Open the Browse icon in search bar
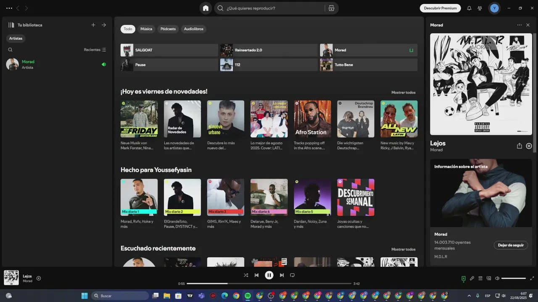Image resolution: width=538 pixels, height=302 pixels. click(x=331, y=8)
